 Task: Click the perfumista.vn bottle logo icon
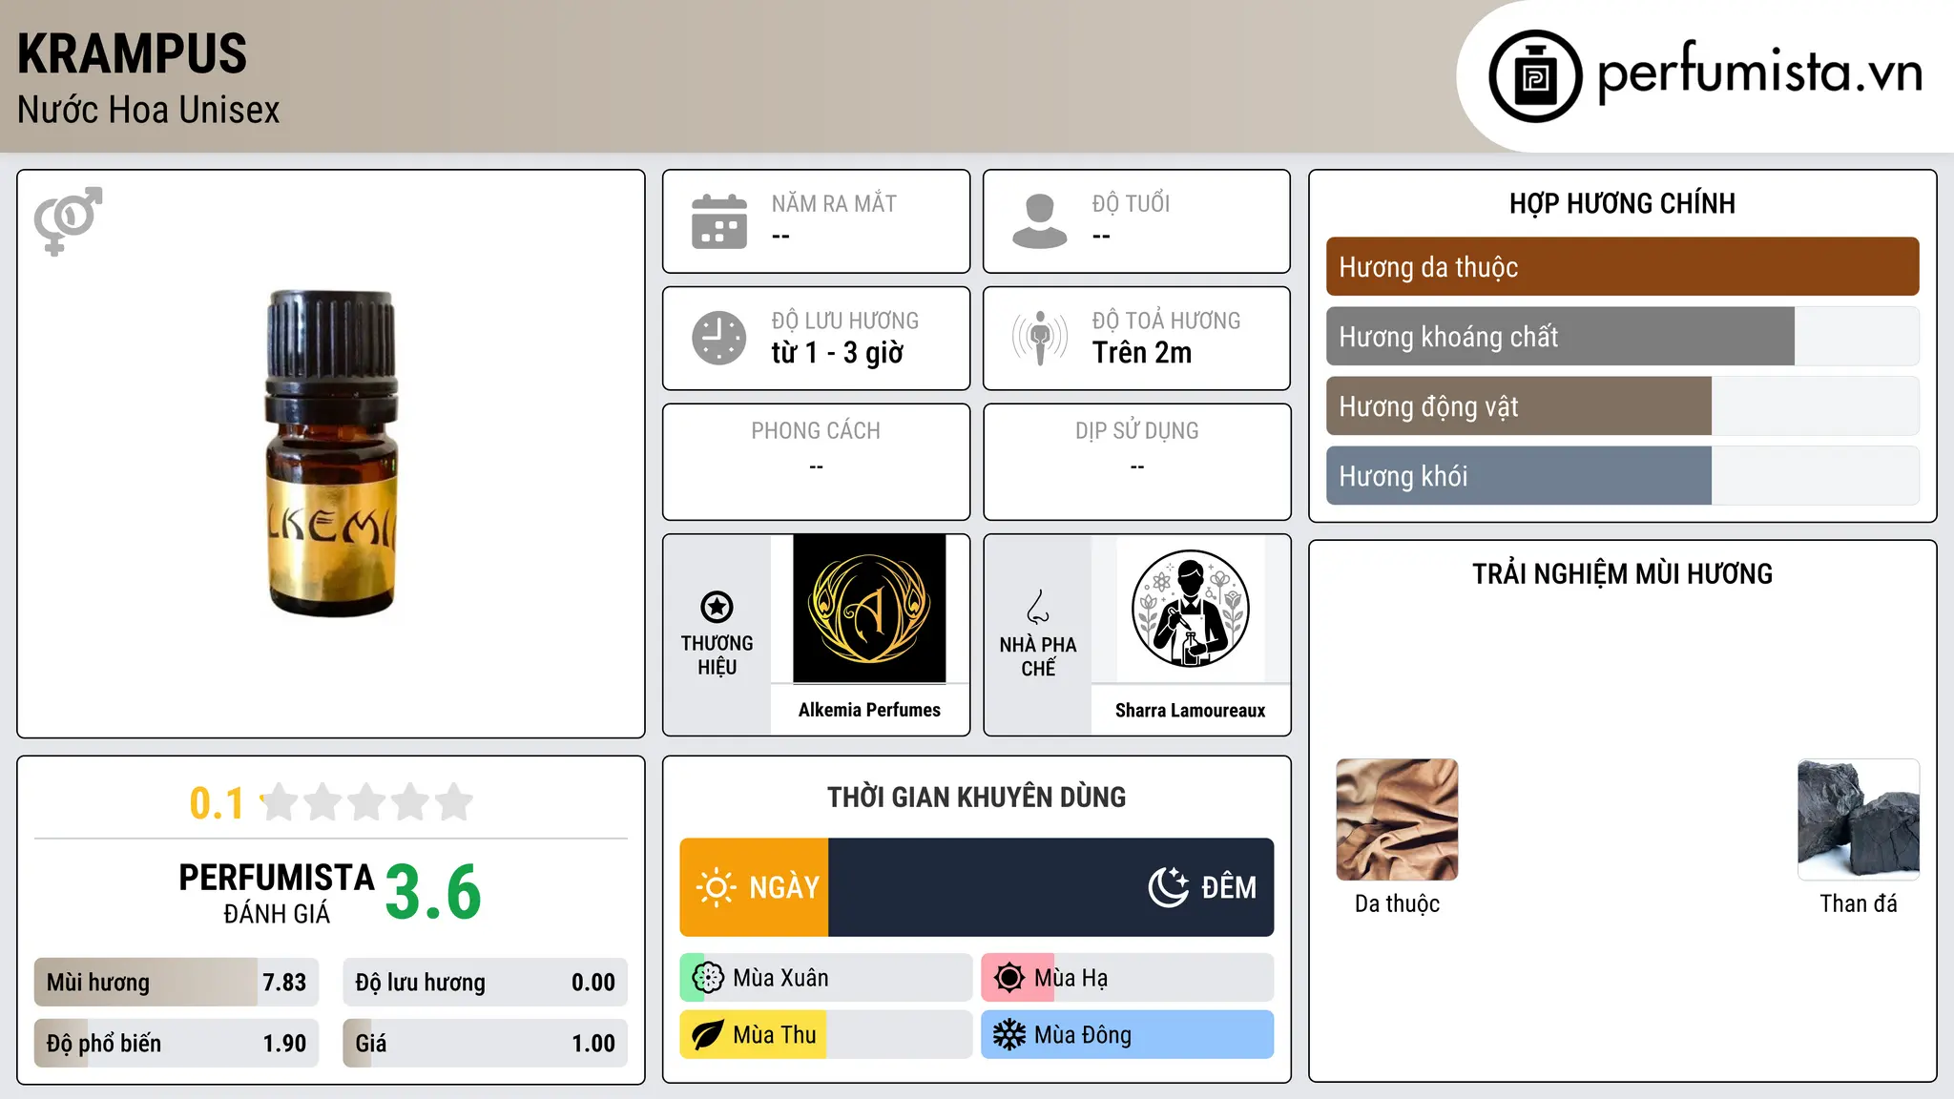1535,76
